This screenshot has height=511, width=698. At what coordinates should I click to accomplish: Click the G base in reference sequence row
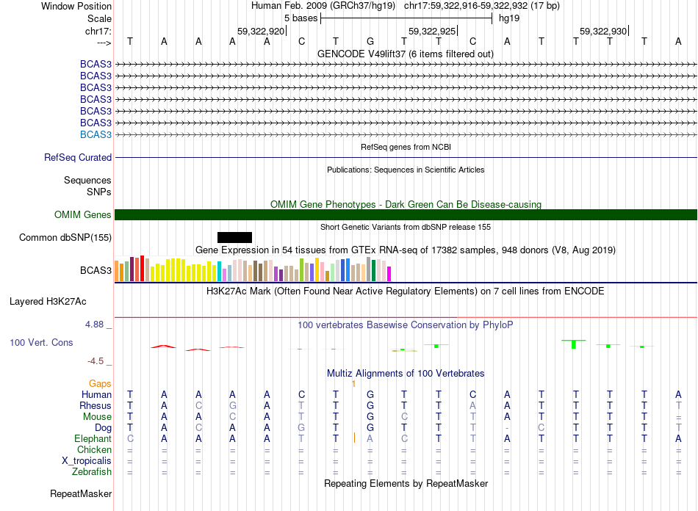[370, 41]
